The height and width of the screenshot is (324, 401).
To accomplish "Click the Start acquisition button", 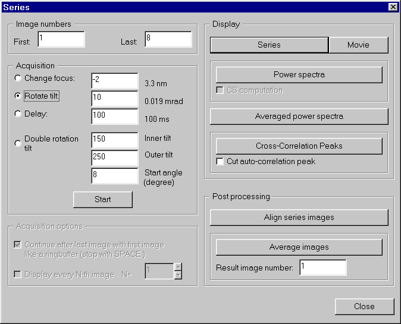I will coord(102,199).
